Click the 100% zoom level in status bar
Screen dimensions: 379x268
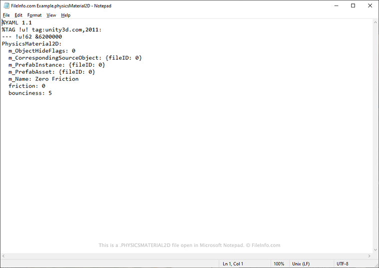pyautogui.click(x=279, y=264)
